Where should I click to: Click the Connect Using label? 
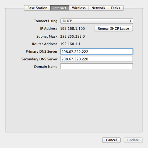[x=46, y=21]
